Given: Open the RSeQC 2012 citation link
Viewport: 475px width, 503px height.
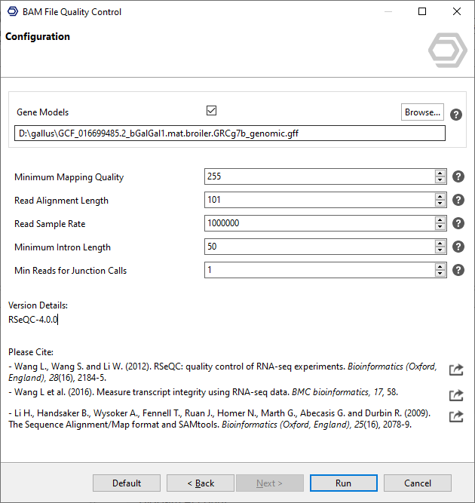Looking at the screenshot, I should [456, 370].
